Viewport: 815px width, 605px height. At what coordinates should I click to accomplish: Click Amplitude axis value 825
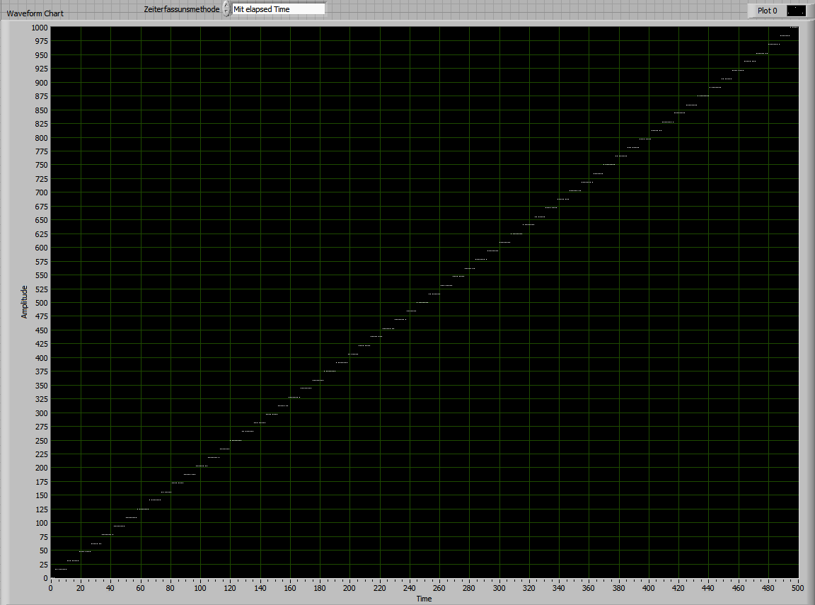tap(42, 124)
